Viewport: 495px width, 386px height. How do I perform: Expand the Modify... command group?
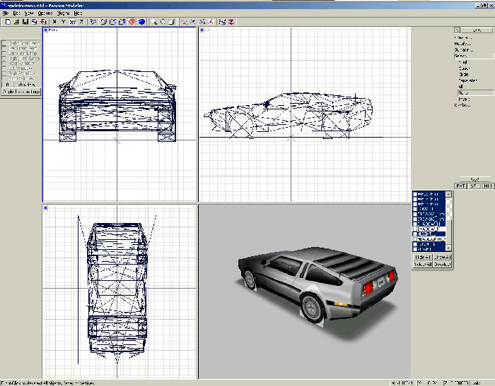point(462,44)
